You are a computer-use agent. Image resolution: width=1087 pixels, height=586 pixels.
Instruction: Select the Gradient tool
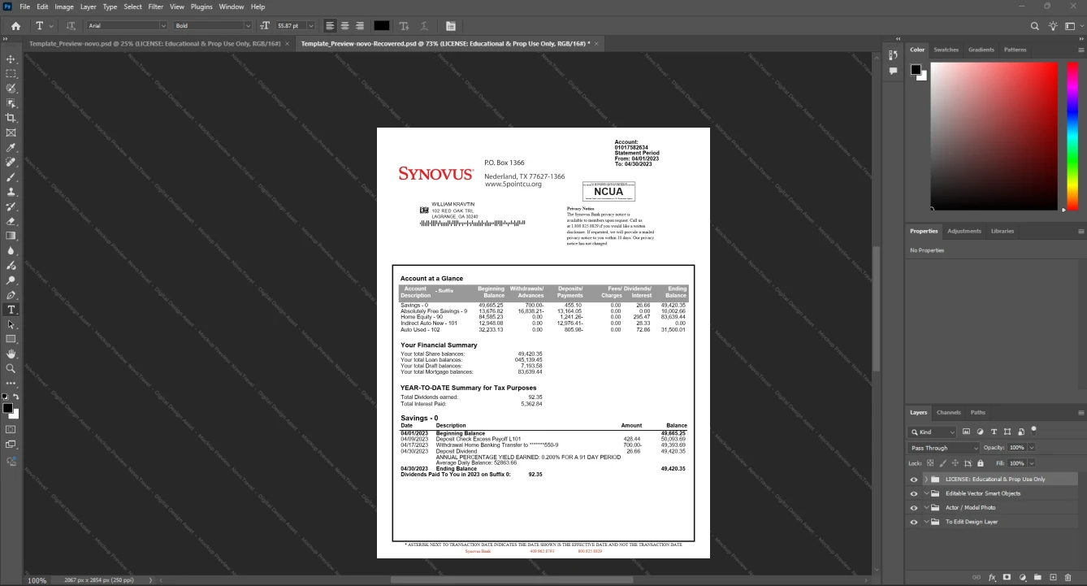coord(11,236)
